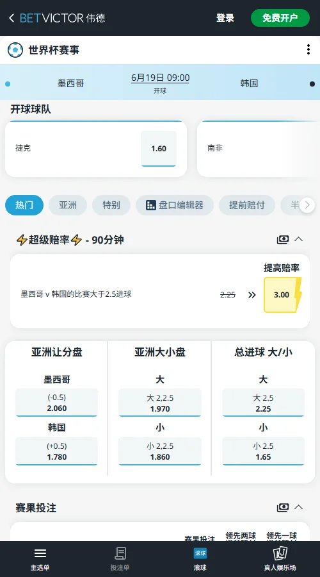The height and width of the screenshot is (577, 320).
Task: Bet on 捷克 at odds 1.60
Action: pyautogui.click(x=159, y=149)
